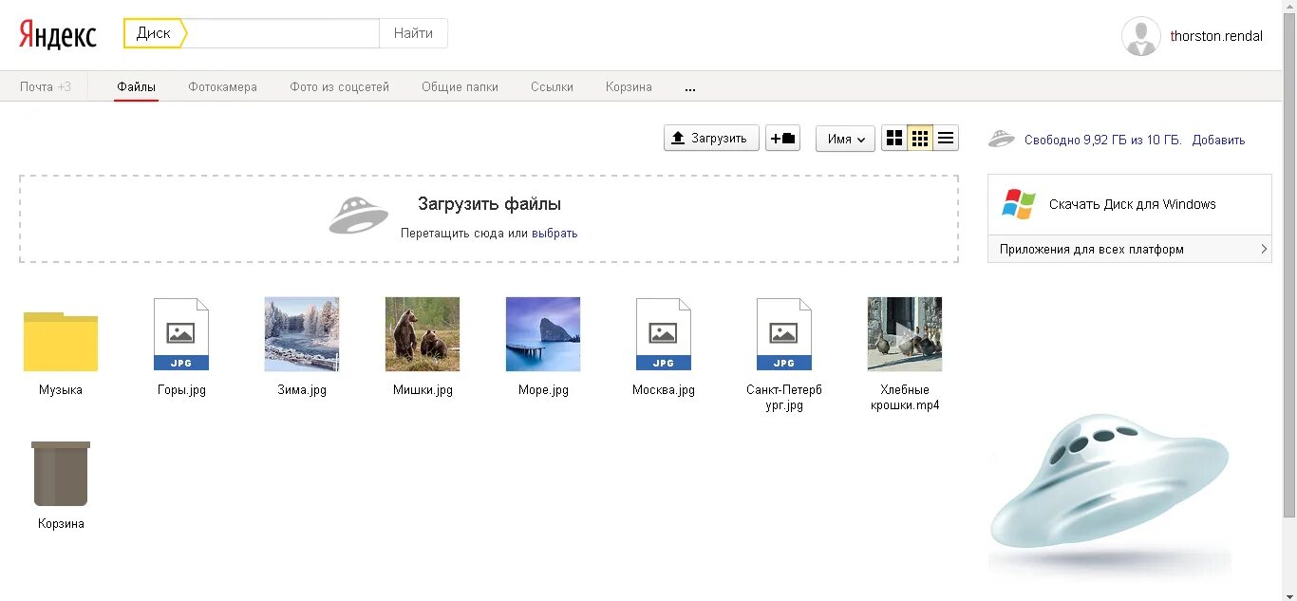Click the vertical page scrollbar

(1289, 285)
